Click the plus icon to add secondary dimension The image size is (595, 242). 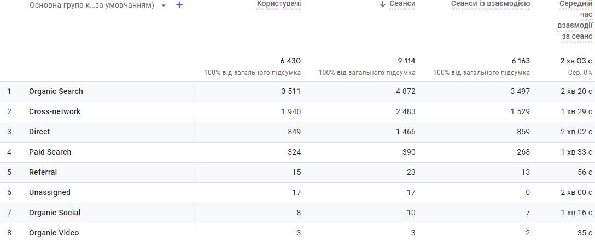pyautogui.click(x=179, y=5)
